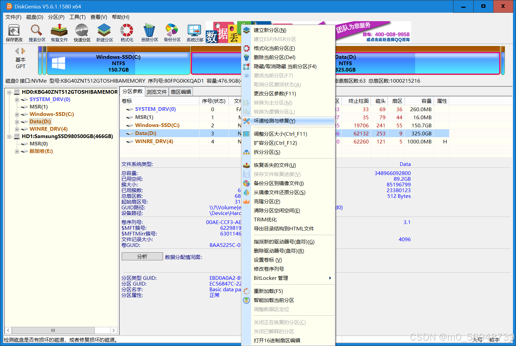Choose 导出目录结构到HTML文件 menu entry
This screenshot has width=516, height=346.
tap(288, 229)
